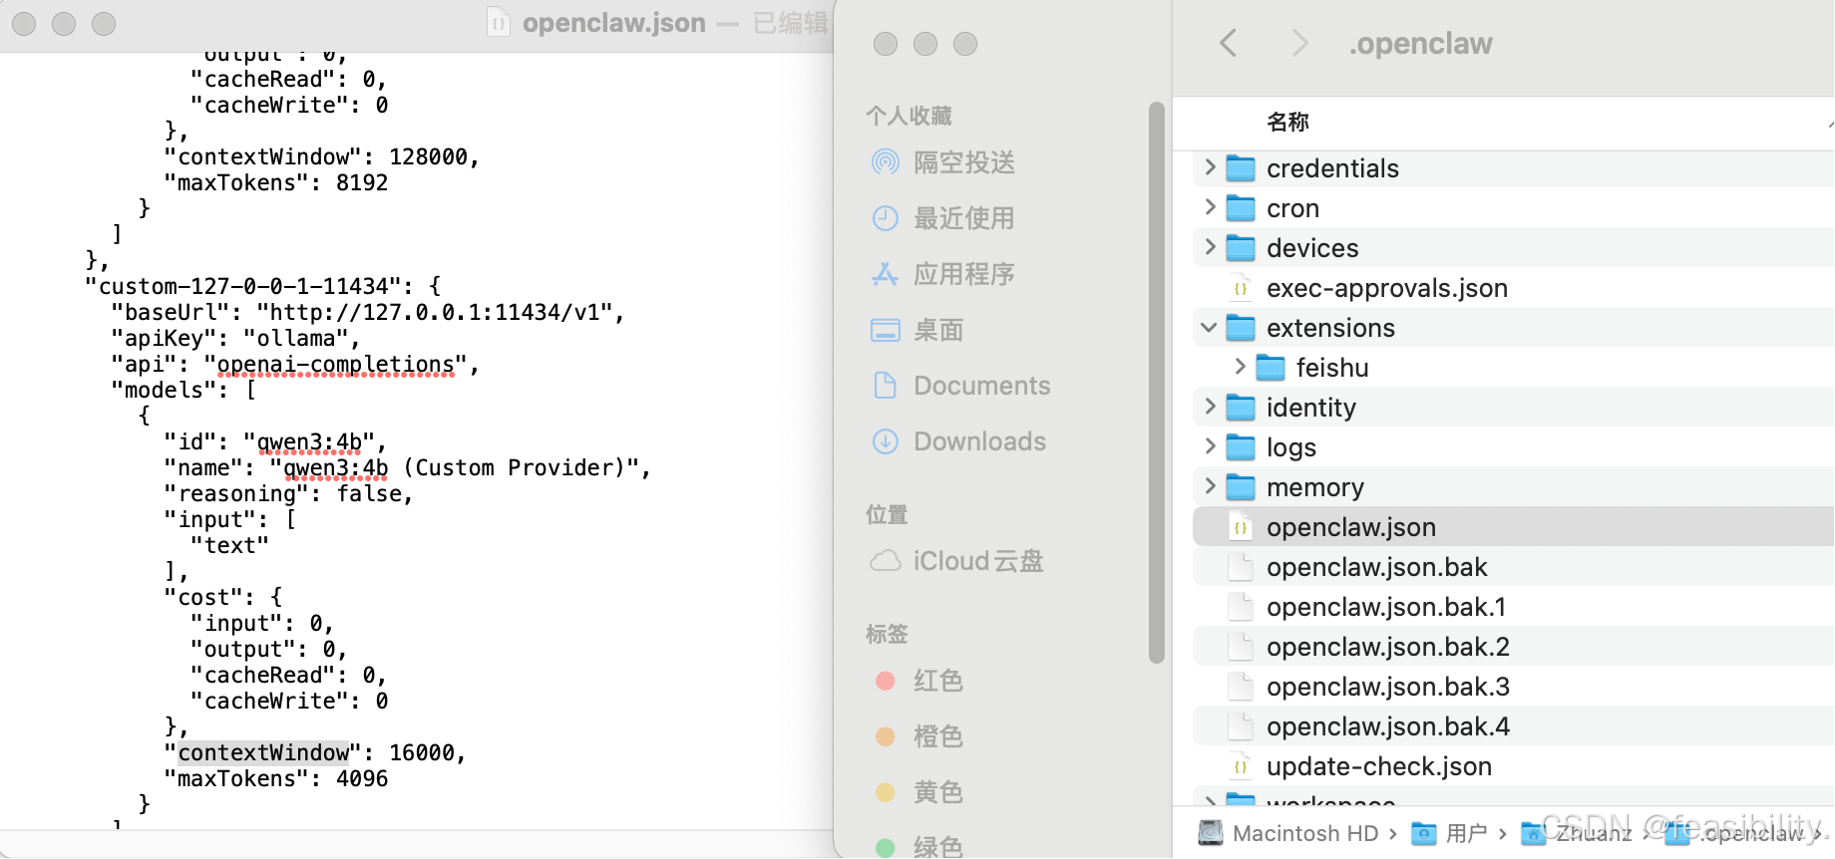Click the "maxTokens": 4096 line in editor

tap(276, 778)
